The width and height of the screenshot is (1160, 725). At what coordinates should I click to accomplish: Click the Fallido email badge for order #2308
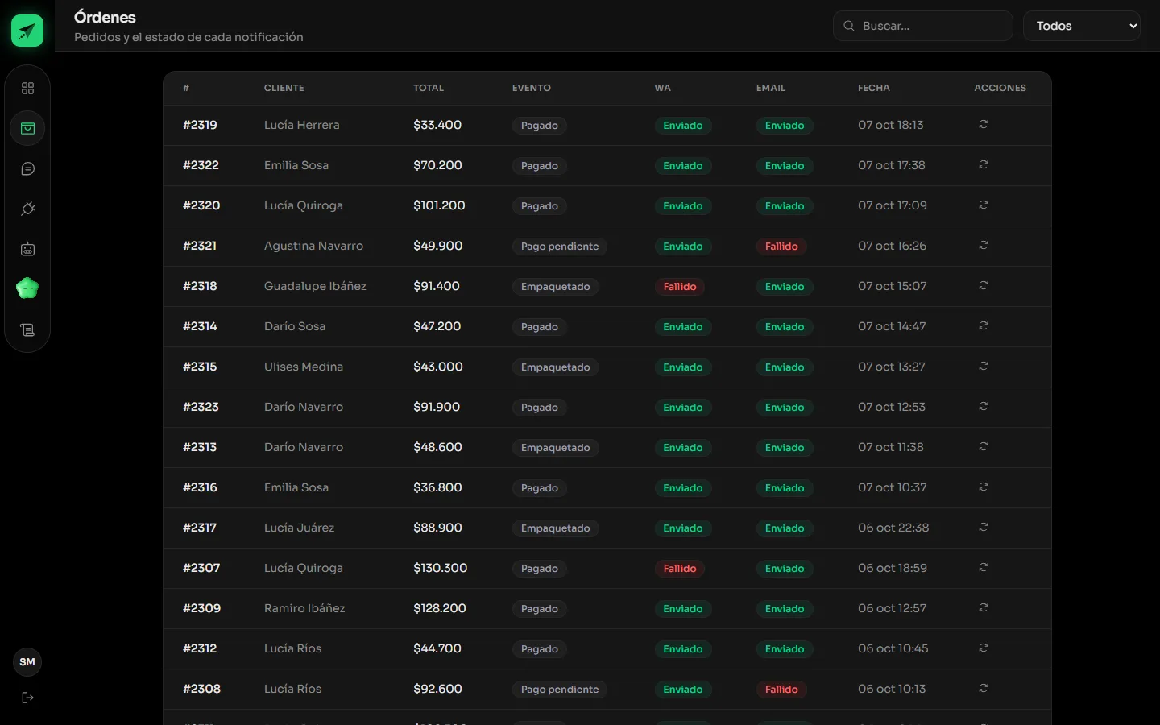[x=781, y=690]
